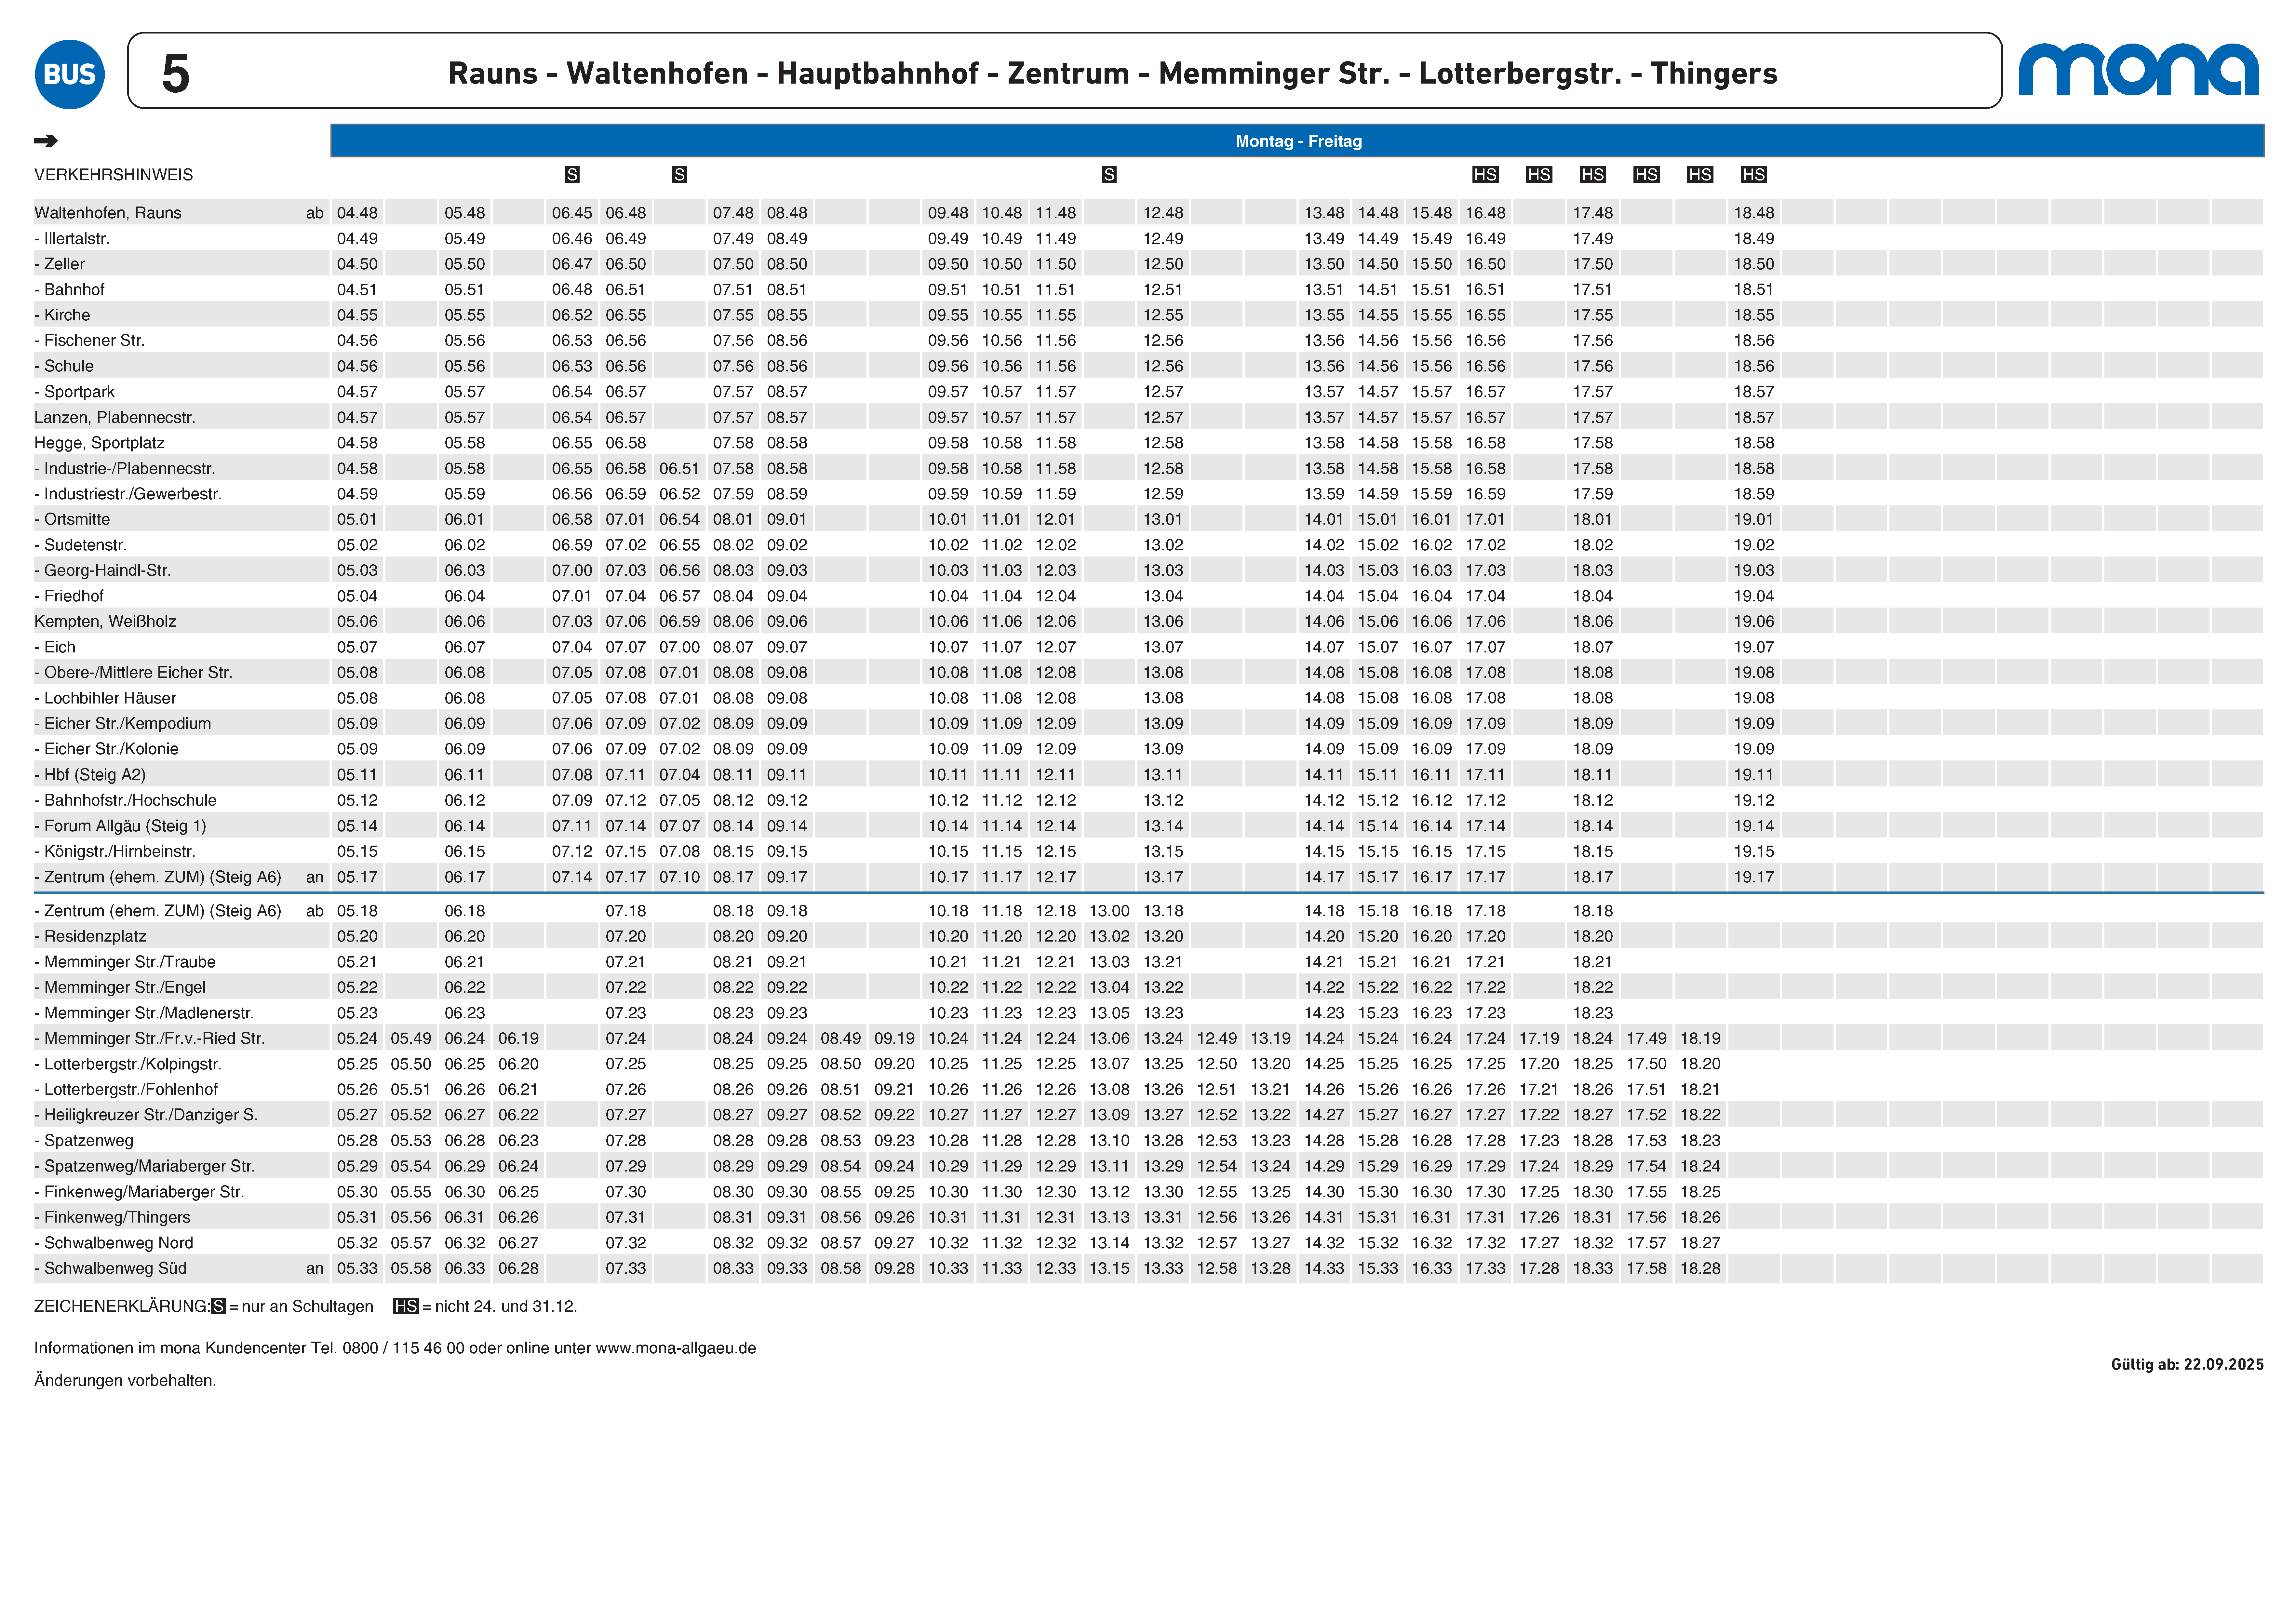Select the Waltenhofen, Rauns stop row label

(x=108, y=213)
